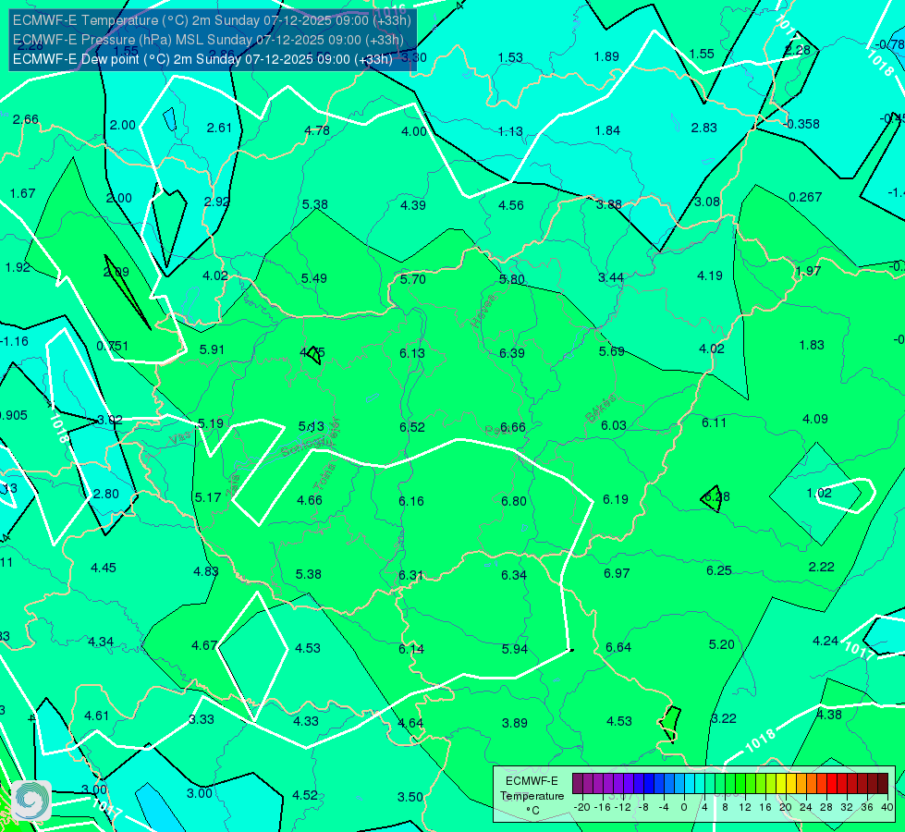The width and height of the screenshot is (905, 832).
Task: Pick the darkest purple swatch in the legend
Action: (577, 784)
